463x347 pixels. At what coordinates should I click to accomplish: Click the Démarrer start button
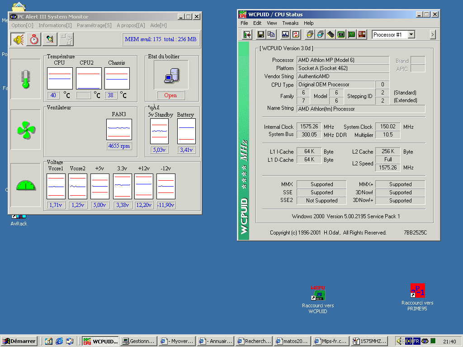click(x=19, y=341)
